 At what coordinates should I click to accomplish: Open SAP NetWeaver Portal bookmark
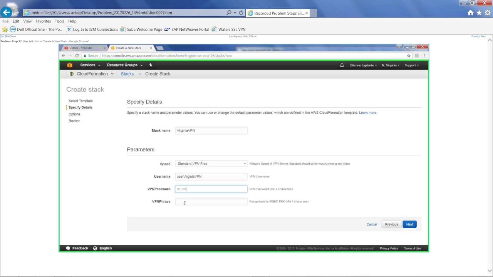186,29
